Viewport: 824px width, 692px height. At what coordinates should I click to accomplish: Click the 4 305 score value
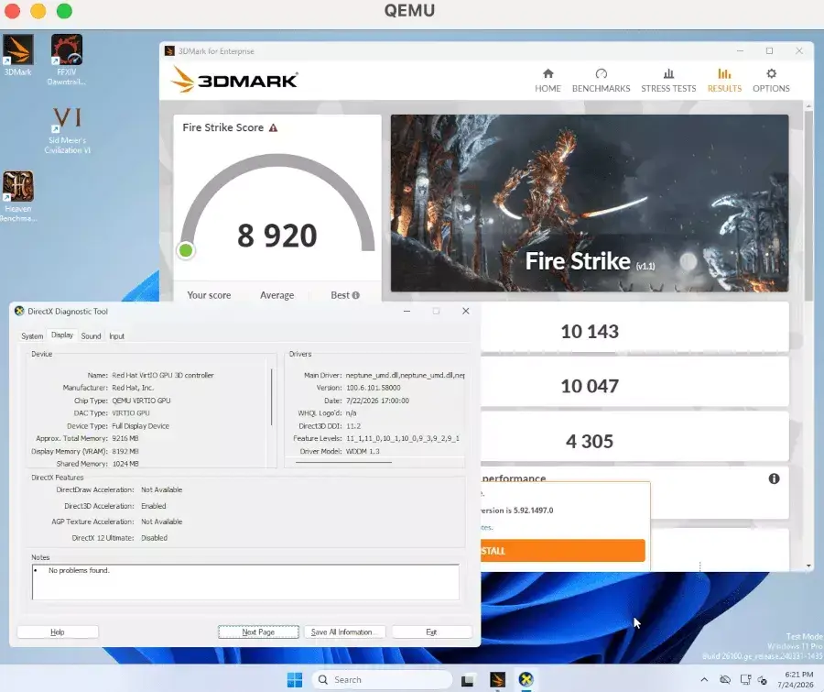coord(590,441)
